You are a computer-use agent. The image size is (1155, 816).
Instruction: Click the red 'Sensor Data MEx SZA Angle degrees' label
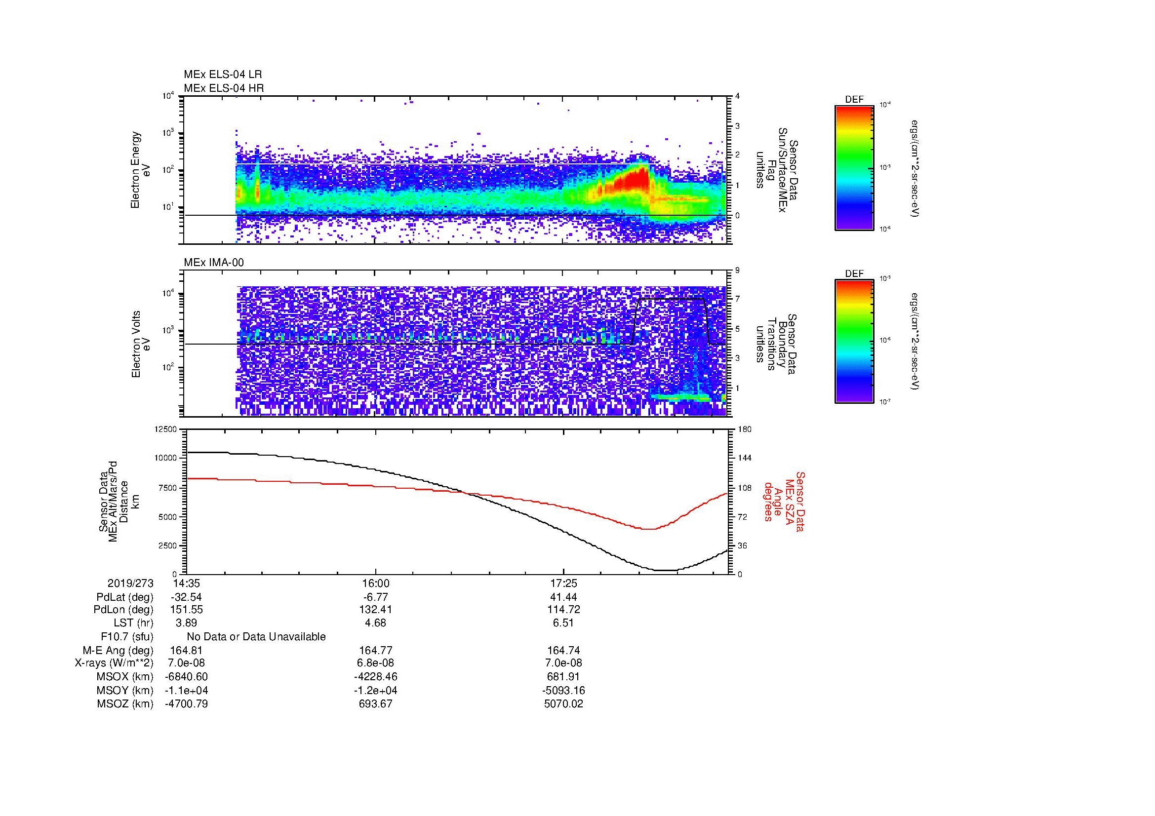click(x=784, y=501)
